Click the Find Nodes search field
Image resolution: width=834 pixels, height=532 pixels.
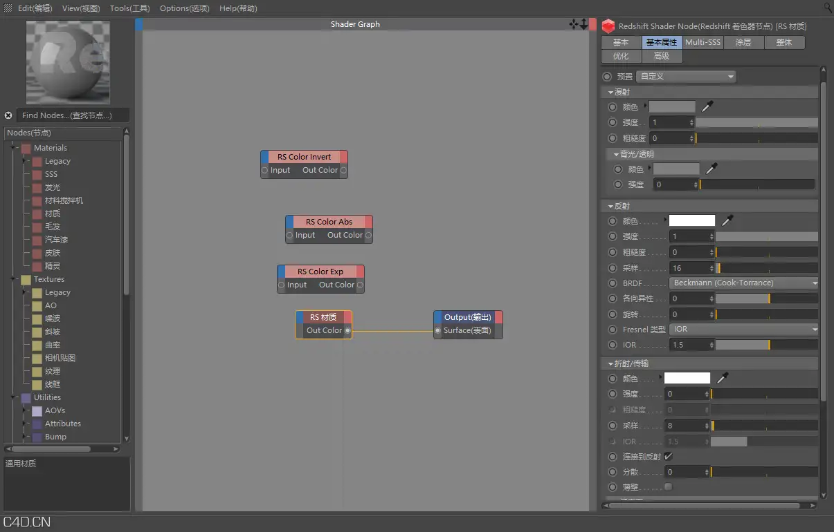[72, 115]
